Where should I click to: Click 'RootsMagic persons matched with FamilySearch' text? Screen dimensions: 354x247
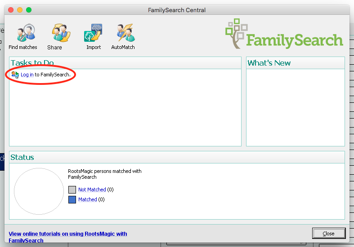(105, 174)
